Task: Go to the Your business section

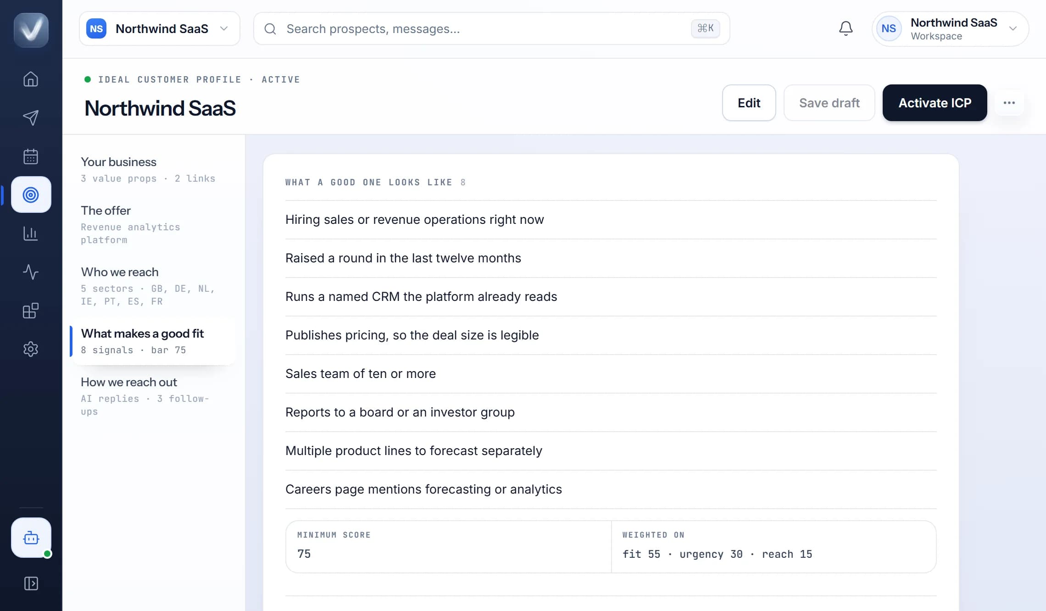Action: click(x=153, y=170)
